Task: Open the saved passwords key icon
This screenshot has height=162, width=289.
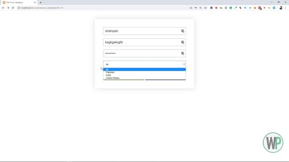Action: pos(196,8)
